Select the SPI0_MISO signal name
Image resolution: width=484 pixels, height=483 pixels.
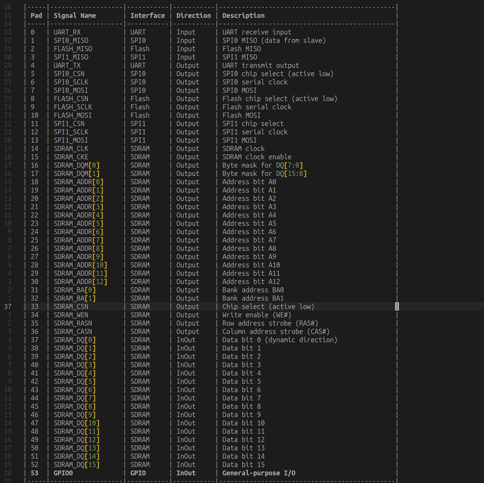pos(71,40)
